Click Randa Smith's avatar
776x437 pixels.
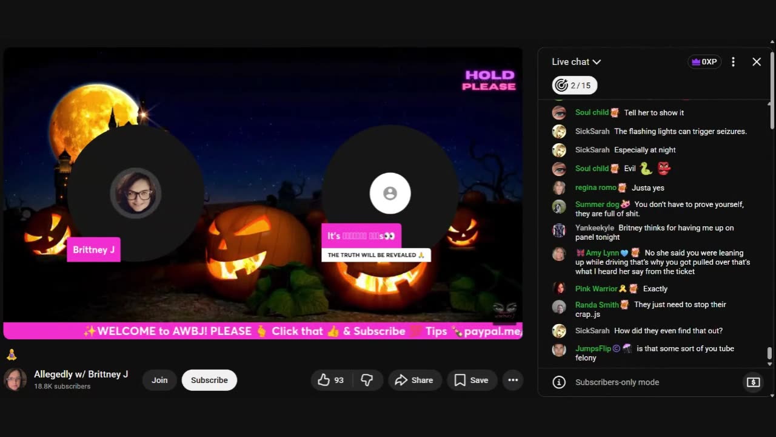click(559, 307)
